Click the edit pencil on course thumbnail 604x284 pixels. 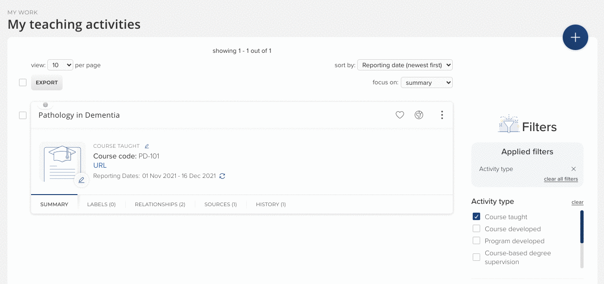[82, 180]
